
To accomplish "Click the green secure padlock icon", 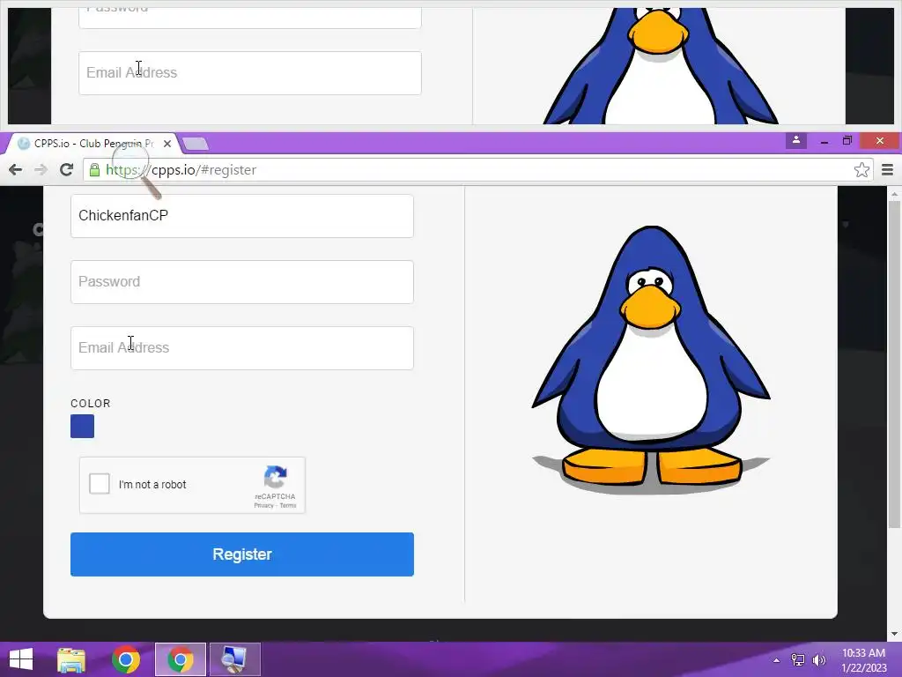I will pos(94,170).
